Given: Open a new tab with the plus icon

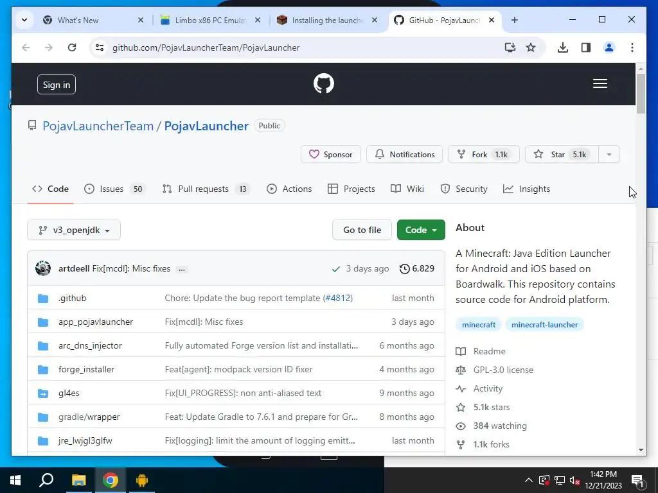Looking at the screenshot, I should pyautogui.click(x=515, y=20).
